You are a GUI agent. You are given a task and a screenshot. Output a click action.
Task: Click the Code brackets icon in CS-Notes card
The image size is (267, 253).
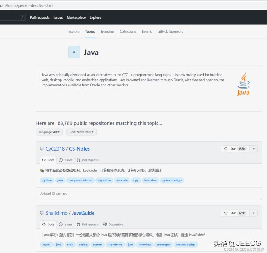(x=44, y=160)
